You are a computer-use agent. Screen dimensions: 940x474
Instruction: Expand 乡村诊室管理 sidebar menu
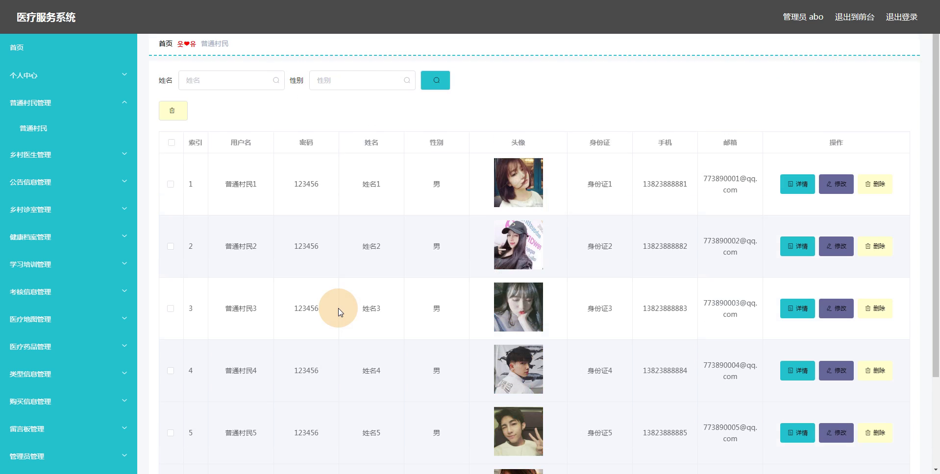[69, 209]
